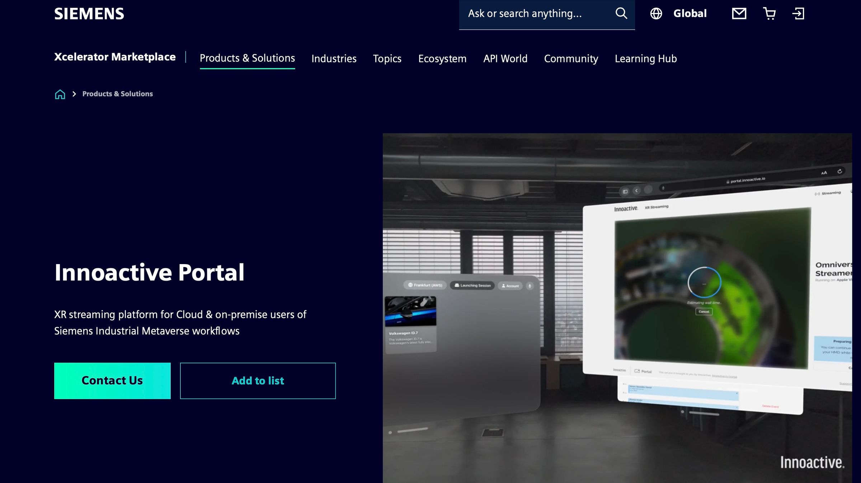This screenshot has height=483, width=861.
Task: Open the Learning Hub menu
Action: [x=645, y=58]
